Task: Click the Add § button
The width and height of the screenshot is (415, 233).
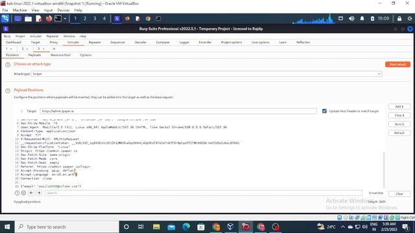Action: point(399,106)
